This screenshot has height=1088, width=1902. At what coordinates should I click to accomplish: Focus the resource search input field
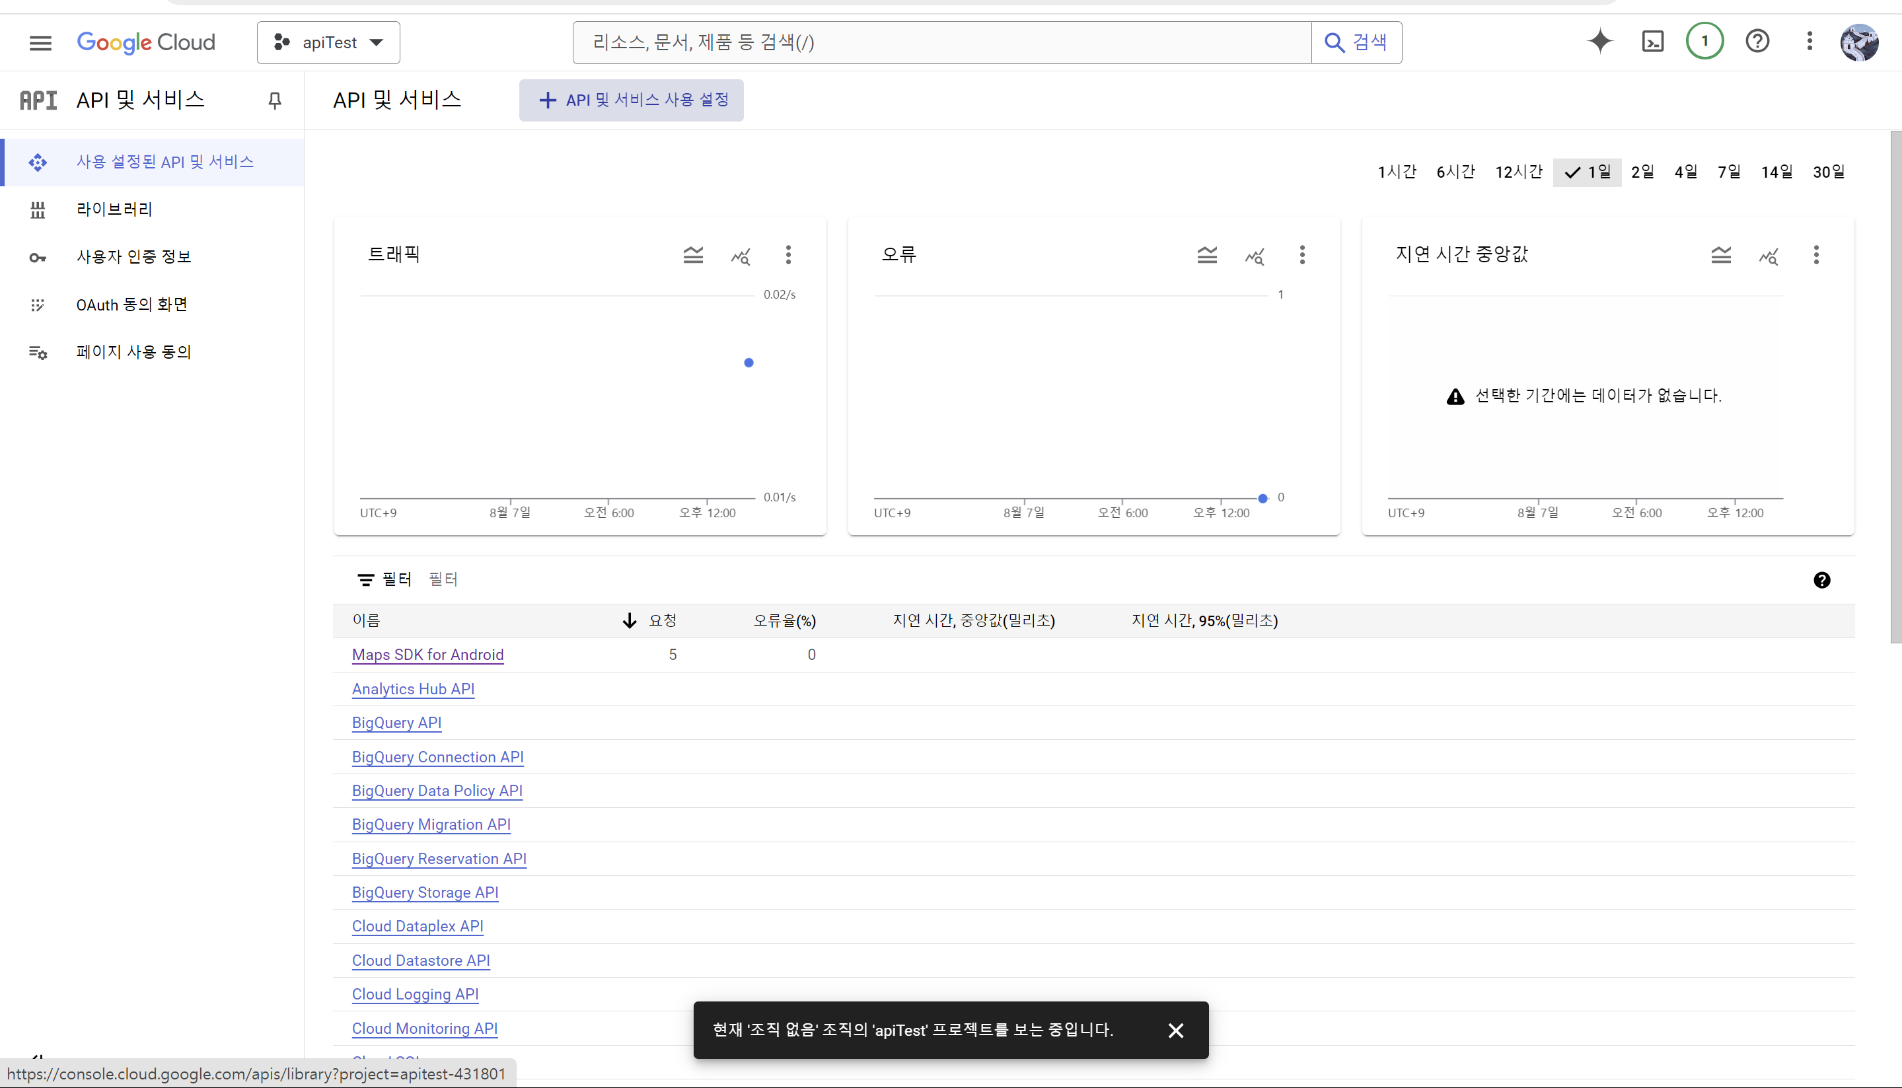[x=942, y=42]
